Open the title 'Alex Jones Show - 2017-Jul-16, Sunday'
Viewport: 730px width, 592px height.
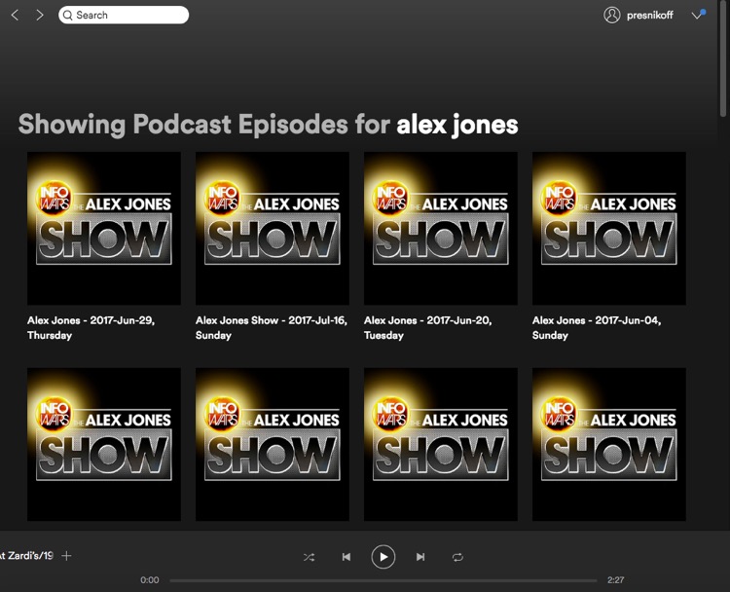click(x=272, y=327)
